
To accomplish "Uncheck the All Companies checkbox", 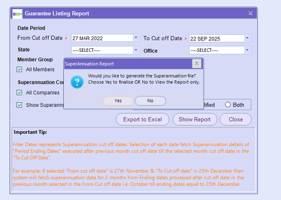I will tap(19, 93).
